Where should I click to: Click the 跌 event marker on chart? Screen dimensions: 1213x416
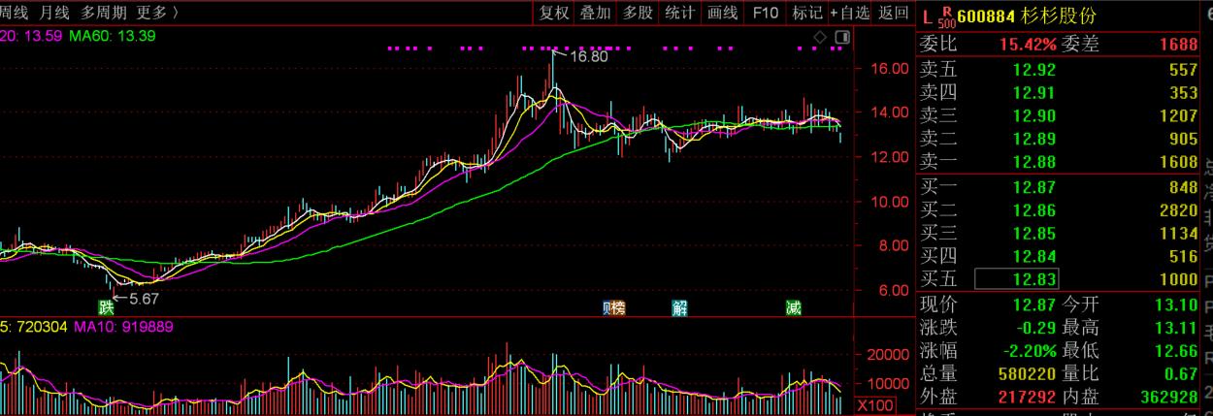pyautogui.click(x=107, y=308)
